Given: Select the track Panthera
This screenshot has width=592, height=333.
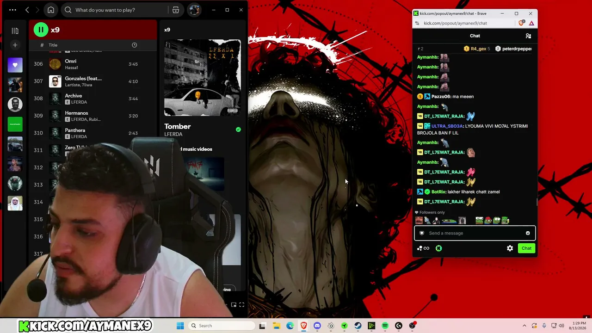Looking at the screenshot, I should pyautogui.click(x=92, y=133).
